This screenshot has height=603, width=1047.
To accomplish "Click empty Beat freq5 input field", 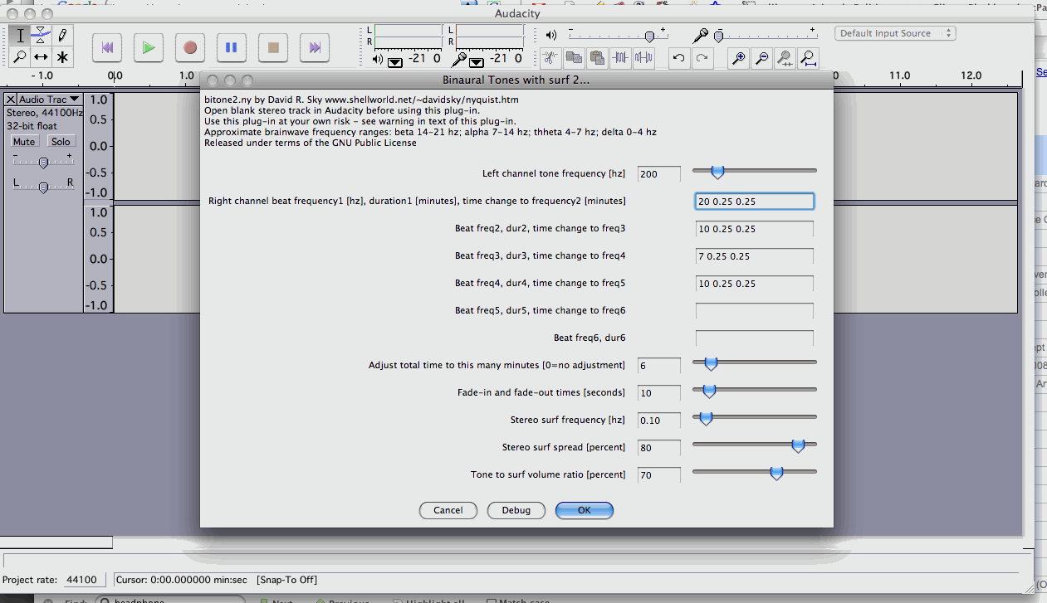I will coord(755,311).
